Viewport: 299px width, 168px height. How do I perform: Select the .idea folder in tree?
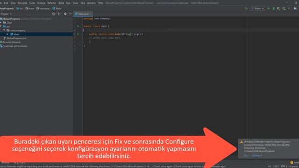click(7, 23)
